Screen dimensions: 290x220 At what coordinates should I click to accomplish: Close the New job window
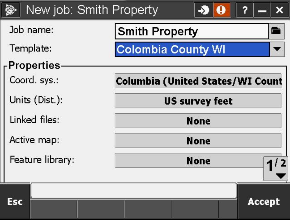click(x=279, y=10)
